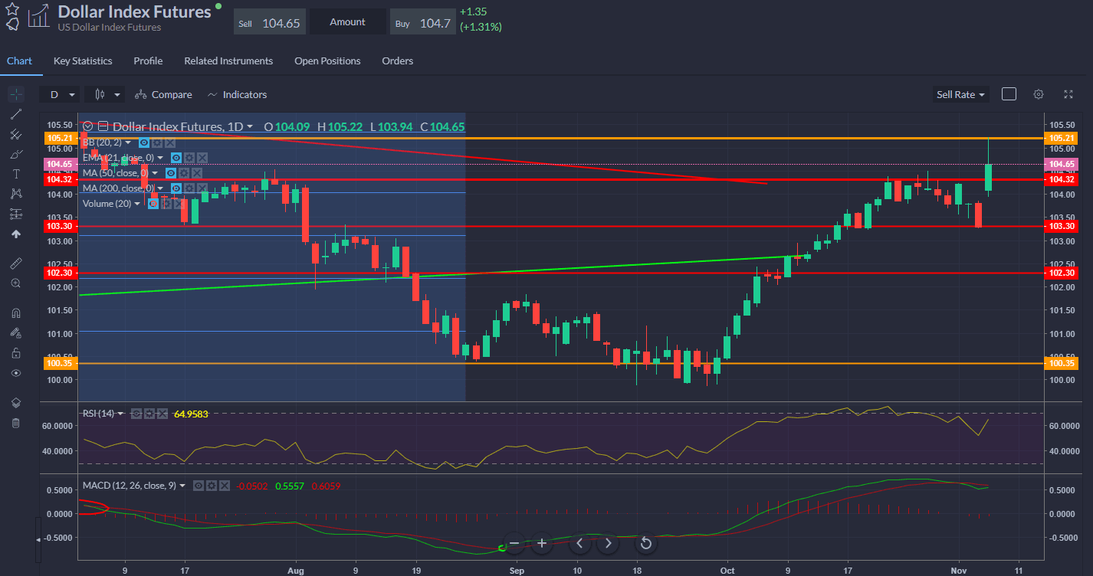Go to the Profile tab
The width and height of the screenshot is (1093, 576).
tap(148, 61)
